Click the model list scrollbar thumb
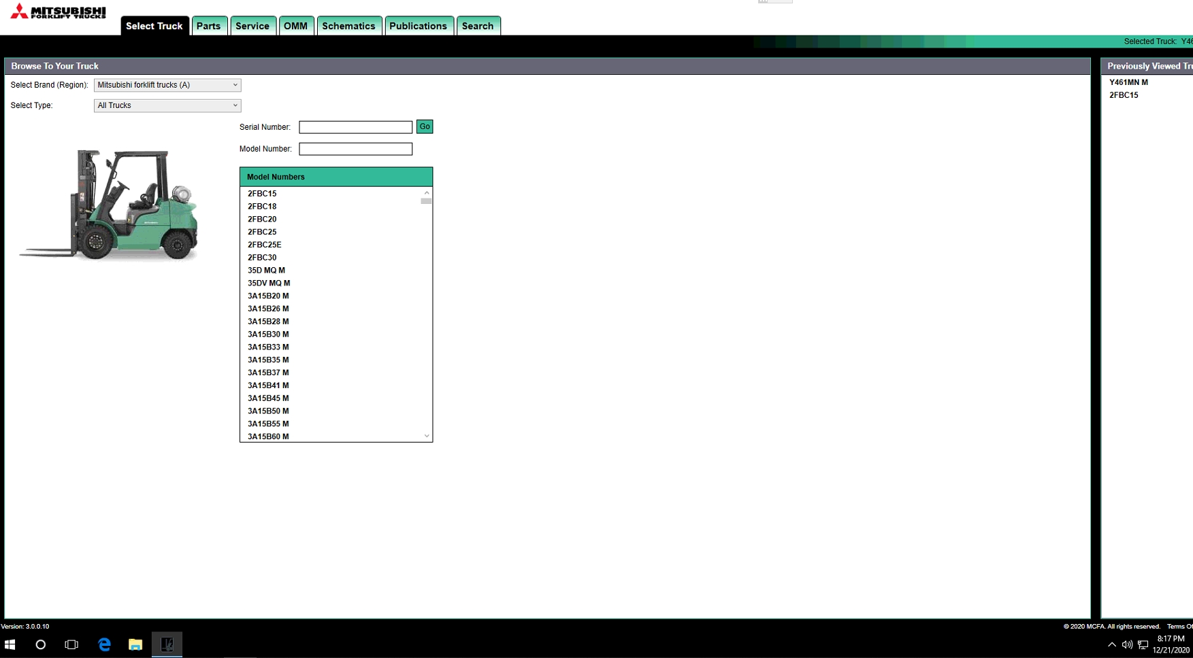The image size is (1193, 658). pos(427,201)
